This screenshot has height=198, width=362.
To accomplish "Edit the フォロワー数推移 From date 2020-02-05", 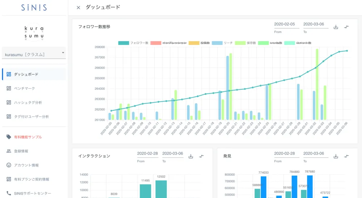I will pyautogui.click(x=286, y=25).
